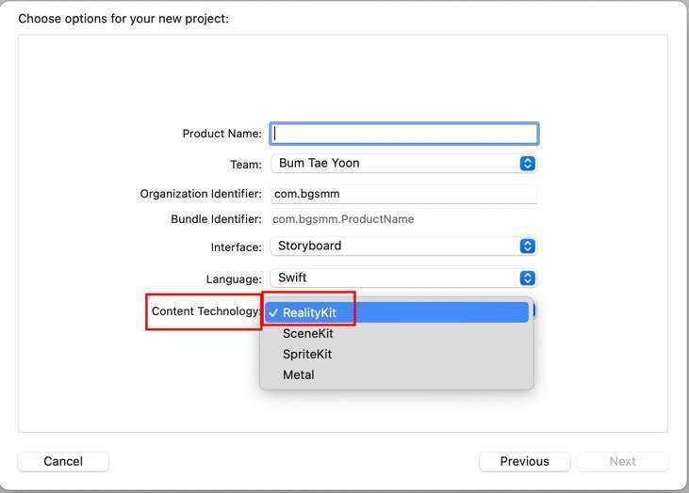This screenshot has height=493, width=689.
Task: Click the chevron arrows on the Interface popup
Action: point(528,246)
